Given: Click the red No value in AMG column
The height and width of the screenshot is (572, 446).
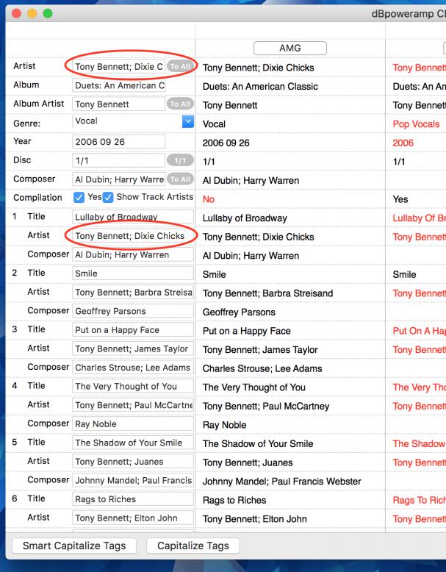Looking at the screenshot, I should click(x=209, y=199).
